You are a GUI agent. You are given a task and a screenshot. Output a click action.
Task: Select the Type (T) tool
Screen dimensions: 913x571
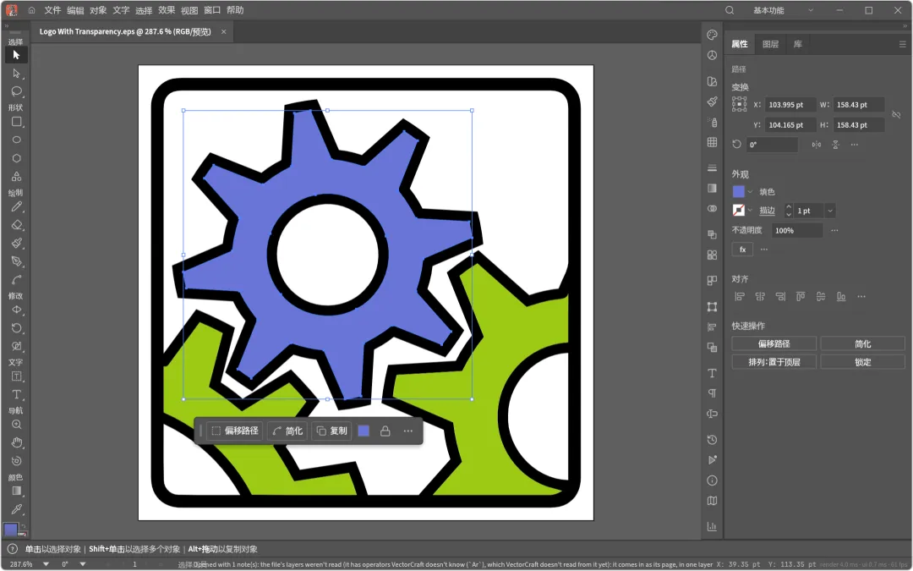pyautogui.click(x=16, y=394)
